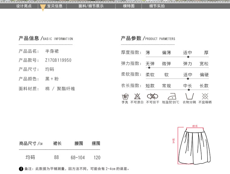The image size is (230, 174).
Task: Click the 不可漂白 no-bleach icon
Action: (137, 96)
